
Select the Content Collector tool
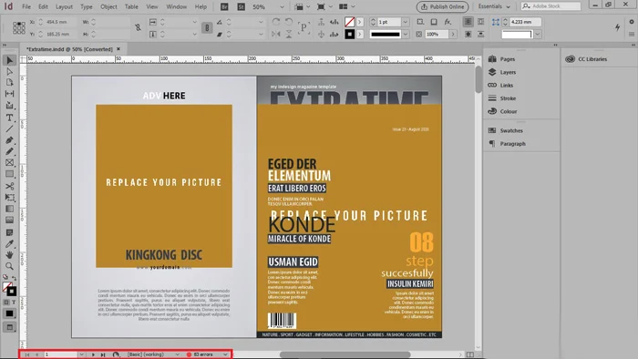click(9, 106)
